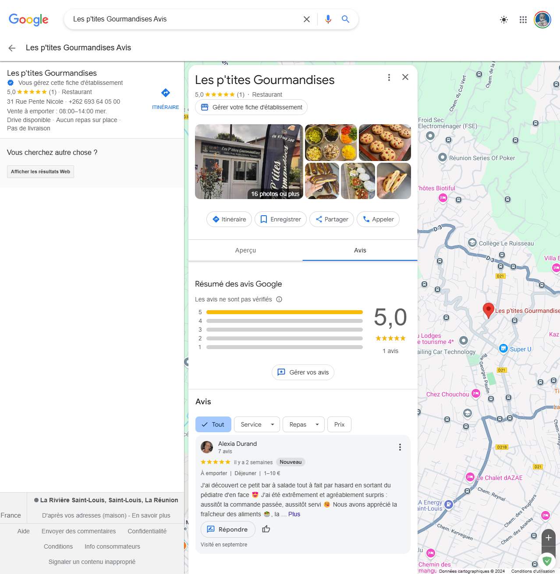Open Envoyer des commentaires footer link
Viewport: 560px width, 574px height.
tap(79, 531)
